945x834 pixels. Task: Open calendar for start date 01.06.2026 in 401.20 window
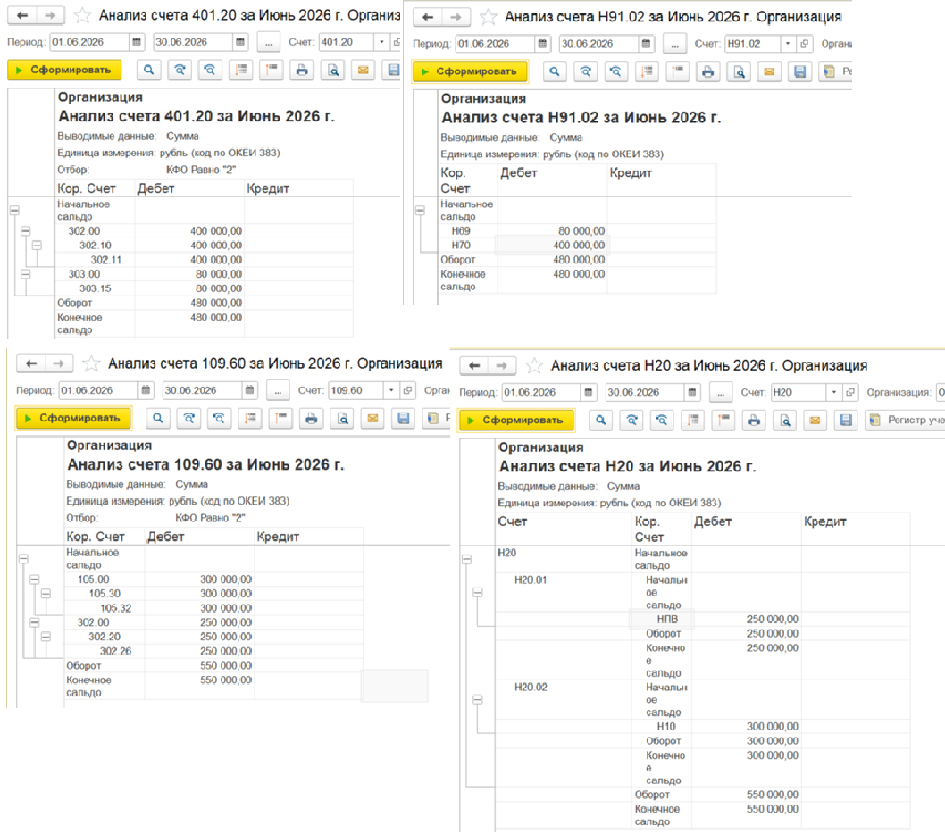click(137, 42)
